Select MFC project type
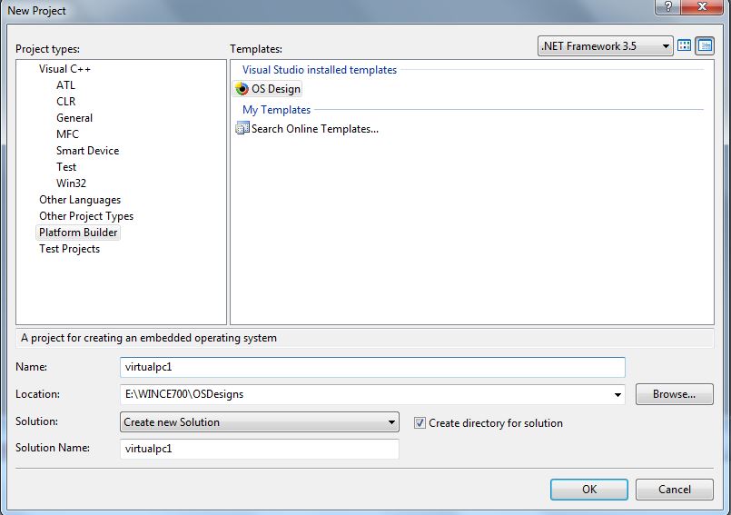The image size is (731, 515). pyautogui.click(x=67, y=134)
